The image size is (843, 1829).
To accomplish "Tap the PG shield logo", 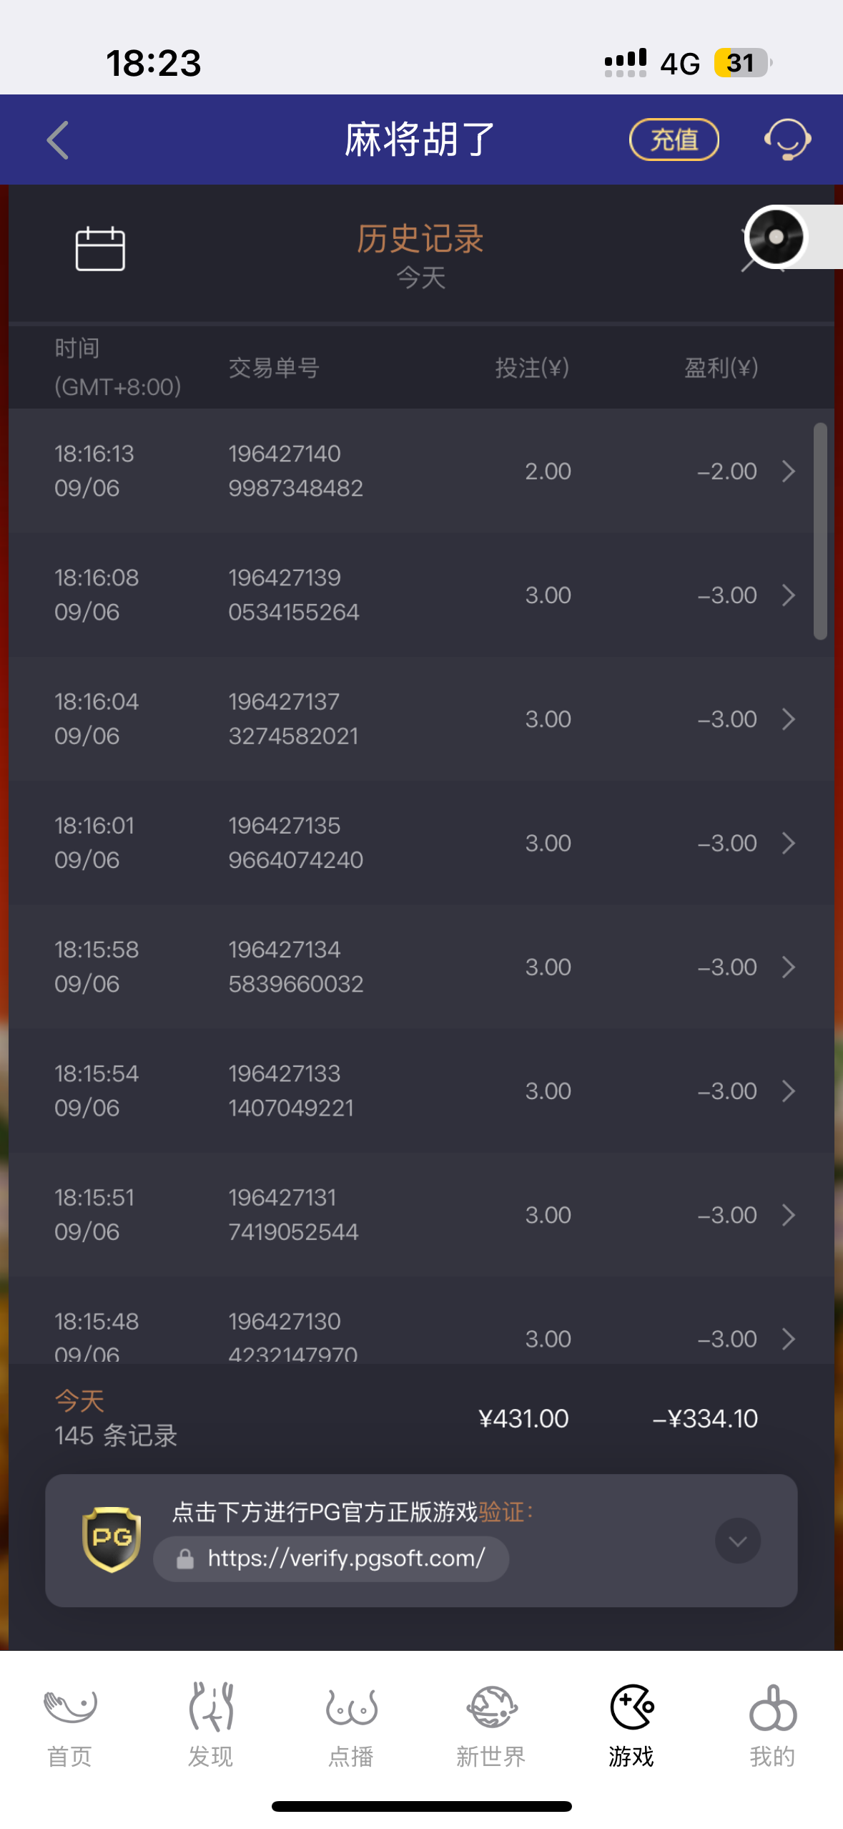I will click(x=112, y=1539).
